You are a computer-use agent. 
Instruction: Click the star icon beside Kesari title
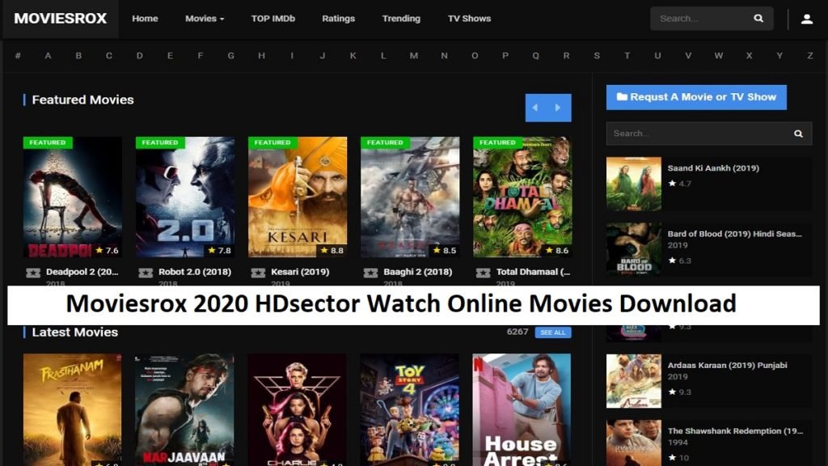pyautogui.click(x=258, y=273)
